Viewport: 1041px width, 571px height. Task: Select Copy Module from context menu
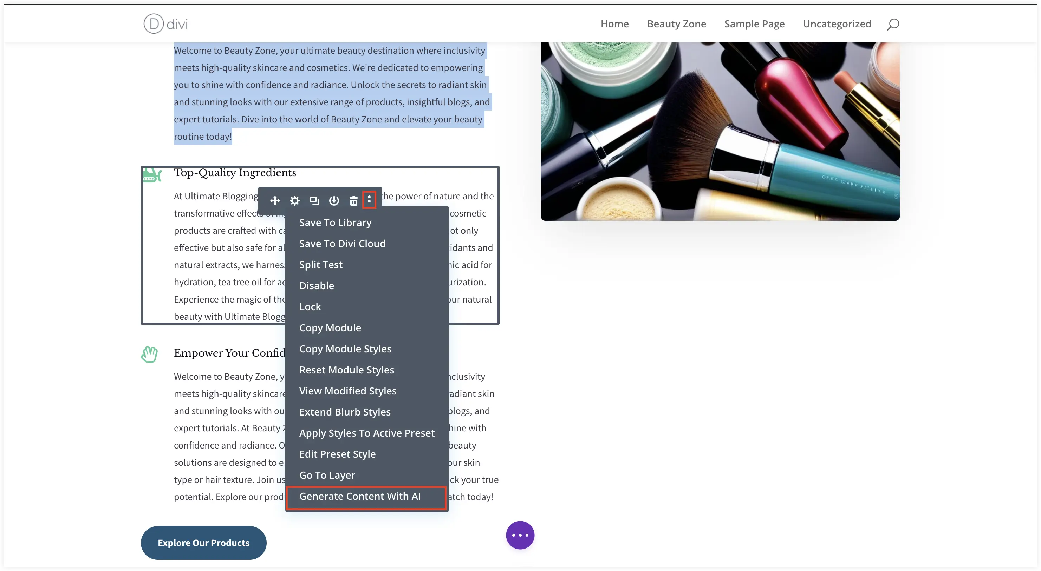[330, 327]
